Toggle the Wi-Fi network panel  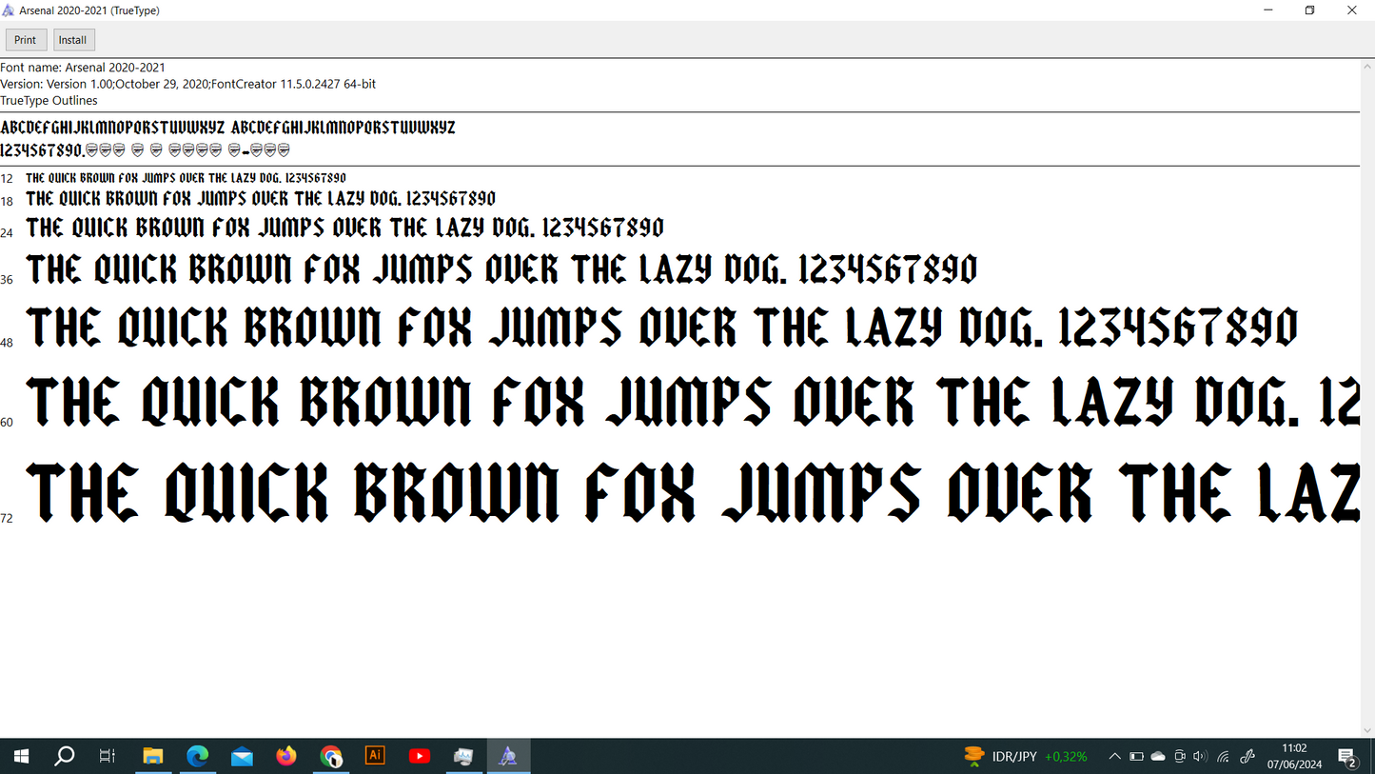coord(1223,756)
